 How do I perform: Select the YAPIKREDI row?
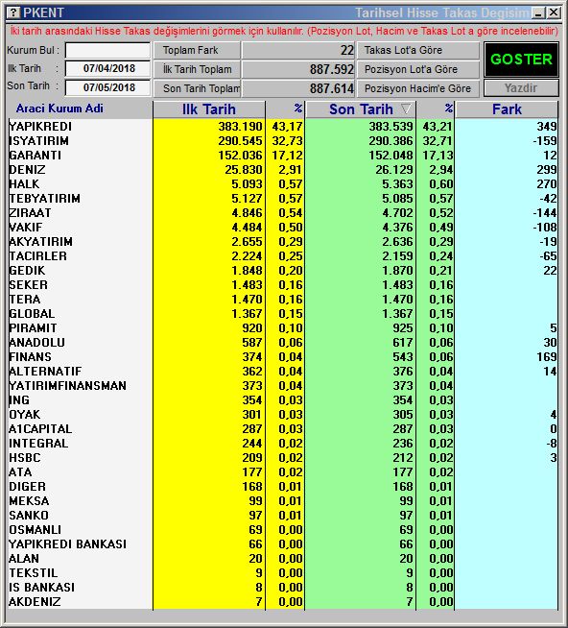click(x=283, y=127)
